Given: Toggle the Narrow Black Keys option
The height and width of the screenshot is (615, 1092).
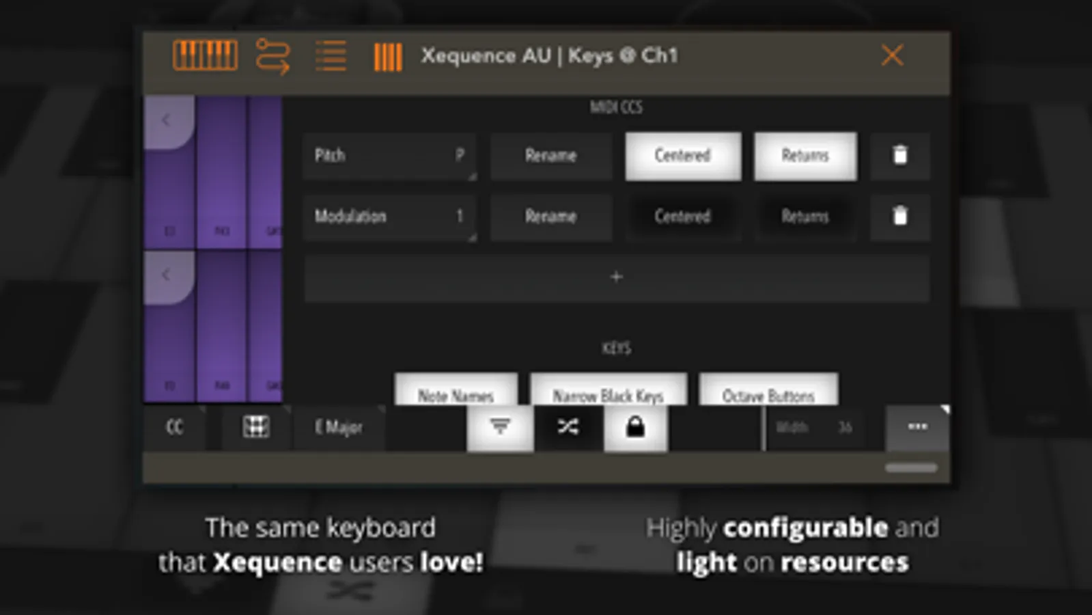Looking at the screenshot, I should 608,390.
